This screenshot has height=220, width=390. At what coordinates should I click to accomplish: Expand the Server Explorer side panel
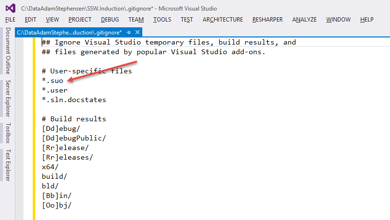click(x=8, y=98)
